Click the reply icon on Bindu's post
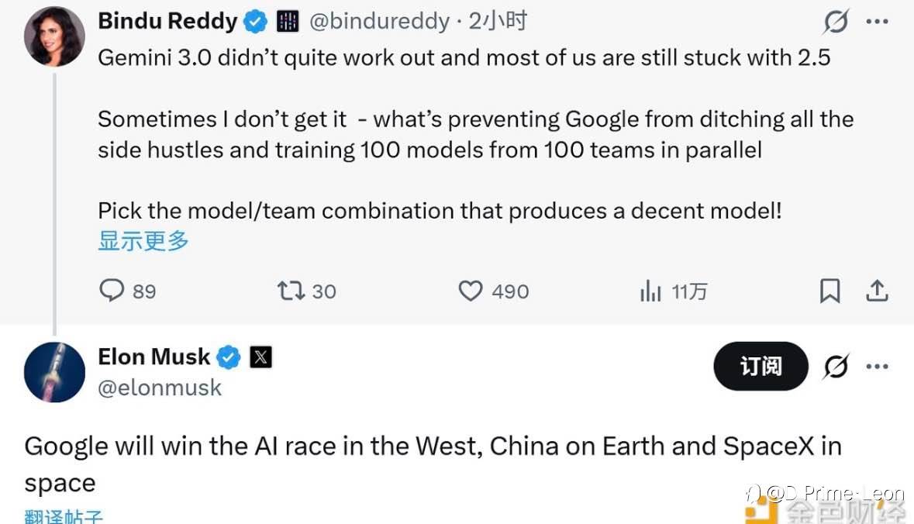Viewport: 914px width, 524px height. pos(112,291)
